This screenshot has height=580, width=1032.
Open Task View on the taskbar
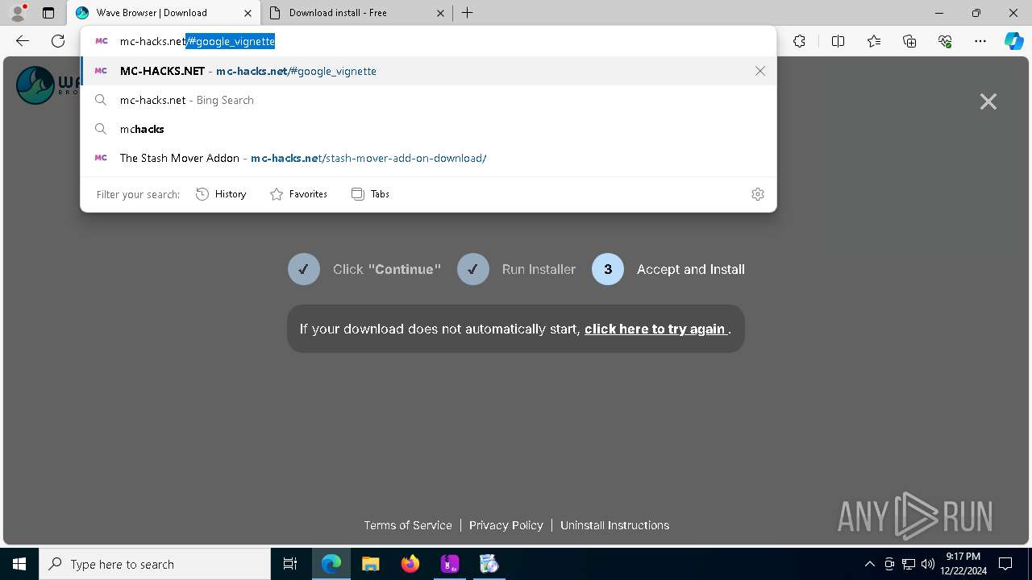tap(290, 564)
